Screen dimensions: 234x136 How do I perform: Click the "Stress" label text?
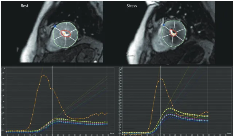[132, 6]
